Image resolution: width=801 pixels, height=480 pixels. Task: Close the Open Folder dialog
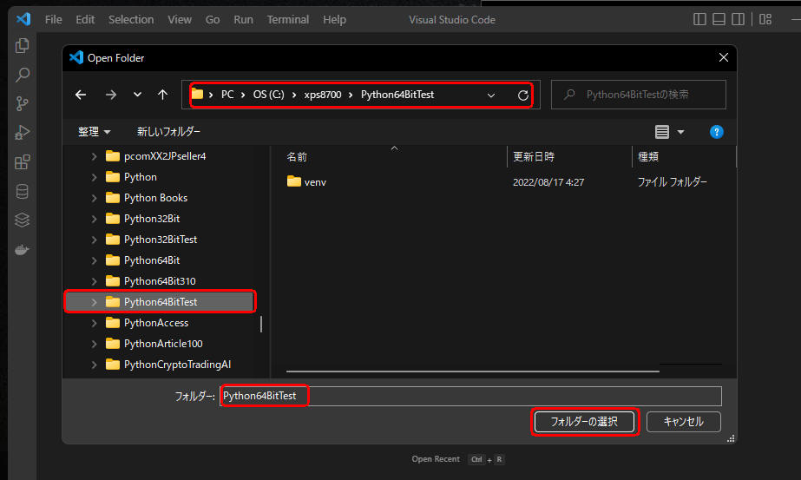tap(724, 57)
